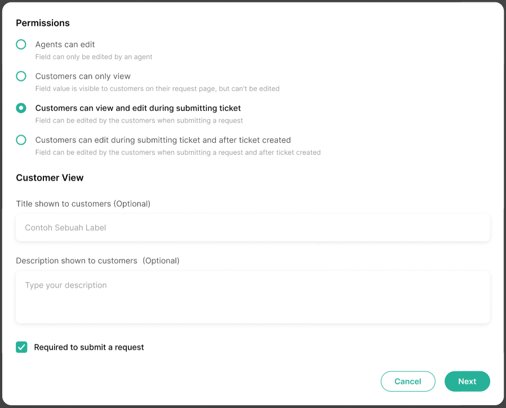Screen dimensions: 506x408
Task: Select the 'Customers can only view' radio button
Action: click(x=21, y=76)
